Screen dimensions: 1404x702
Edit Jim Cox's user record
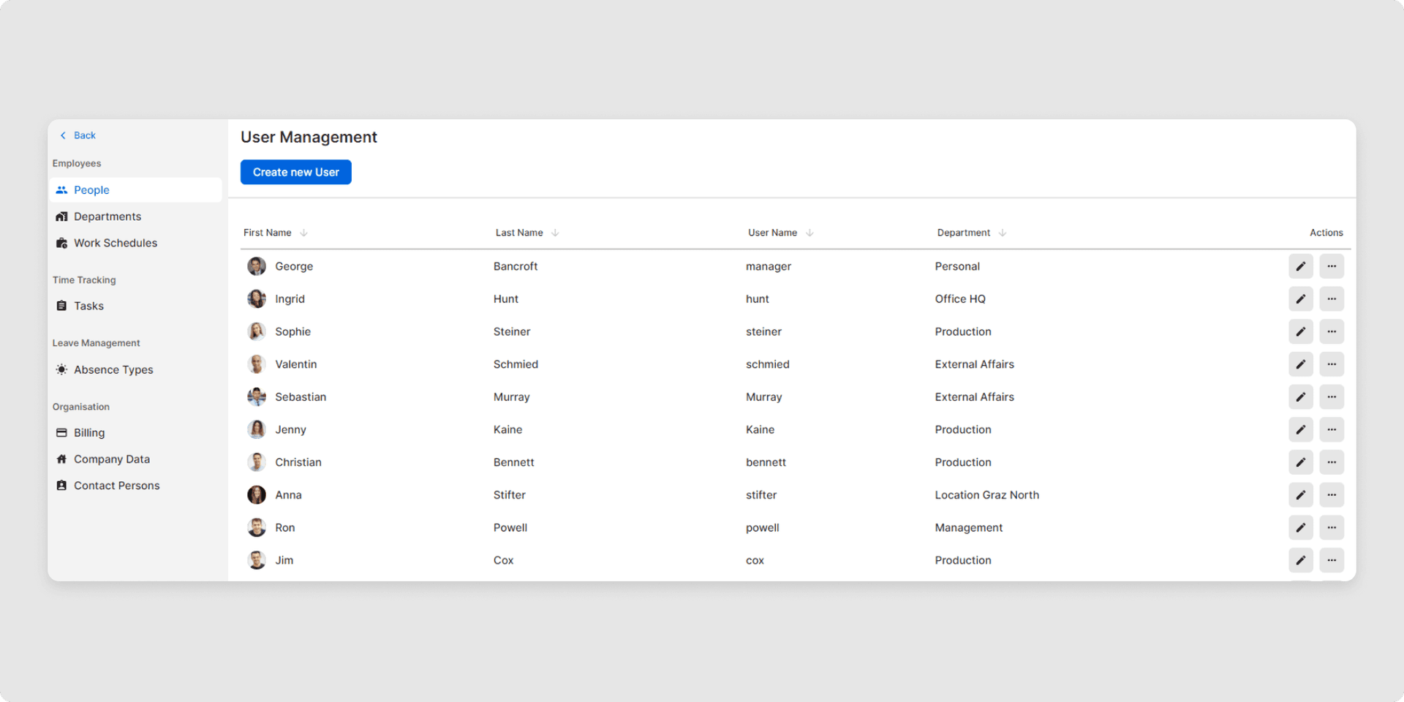click(x=1300, y=561)
